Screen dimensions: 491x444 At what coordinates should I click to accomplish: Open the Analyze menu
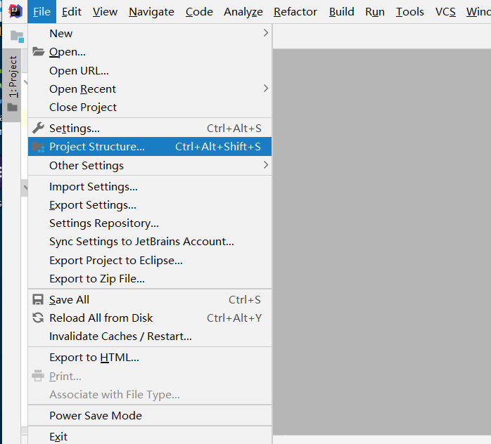click(243, 11)
